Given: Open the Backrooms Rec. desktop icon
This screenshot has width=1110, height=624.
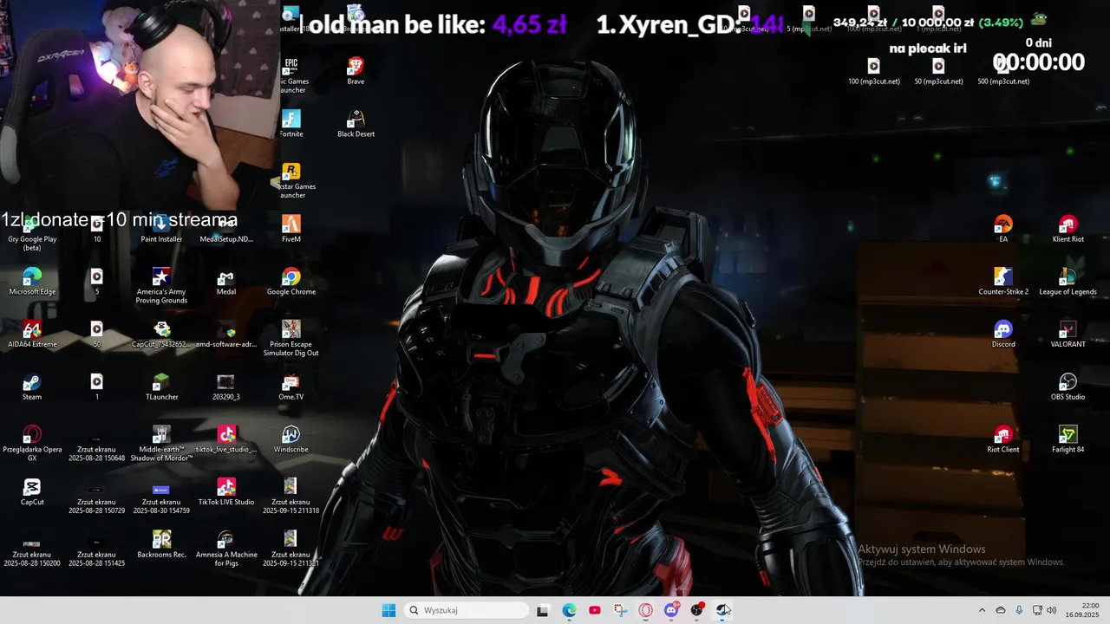Looking at the screenshot, I should (x=161, y=545).
